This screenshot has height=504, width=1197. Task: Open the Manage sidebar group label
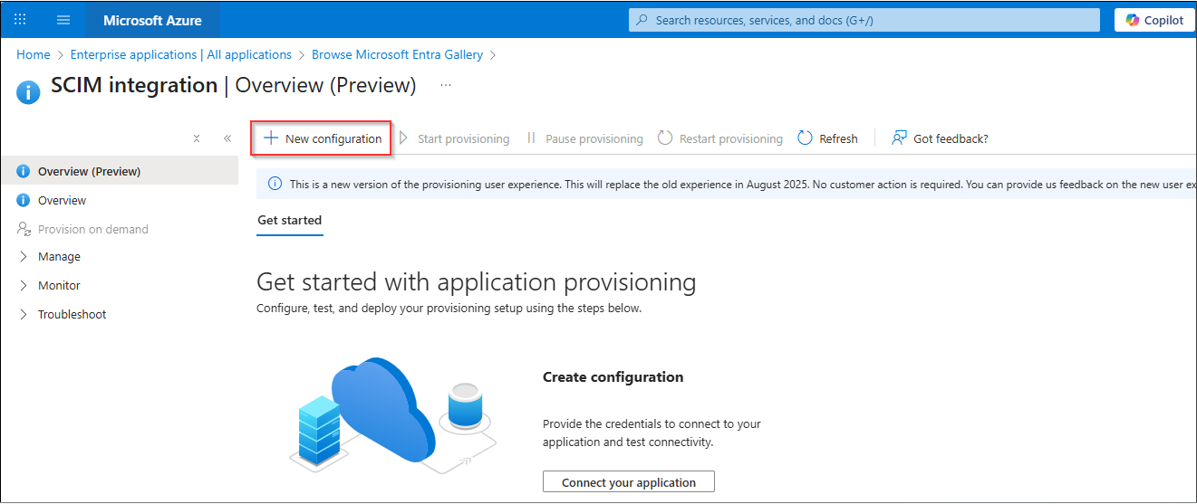pos(59,257)
